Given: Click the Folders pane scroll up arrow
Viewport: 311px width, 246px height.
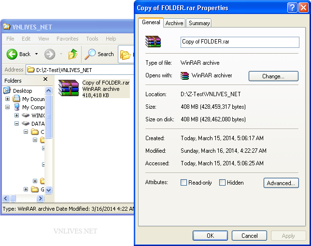Looking at the screenshot, I should [x=49, y=91].
